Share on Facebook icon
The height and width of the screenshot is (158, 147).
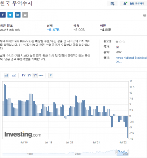click(x=3, y=15)
